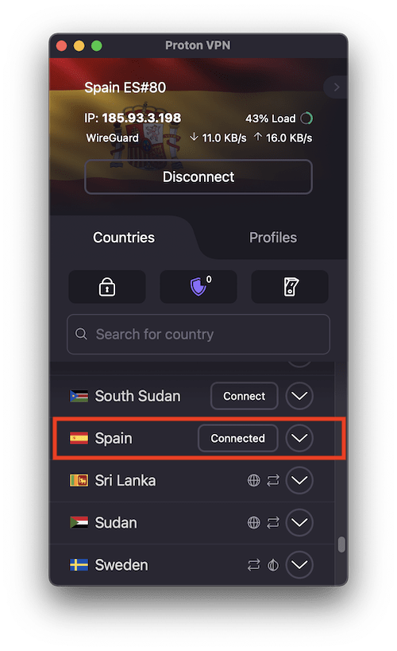
Task: Click the search magnifier icon
Action: pyautogui.click(x=81, y=334)
